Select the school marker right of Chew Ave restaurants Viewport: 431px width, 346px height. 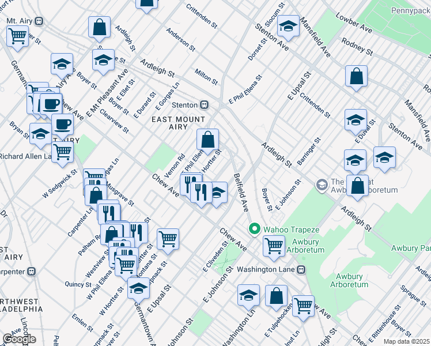[x=220, y=194]
